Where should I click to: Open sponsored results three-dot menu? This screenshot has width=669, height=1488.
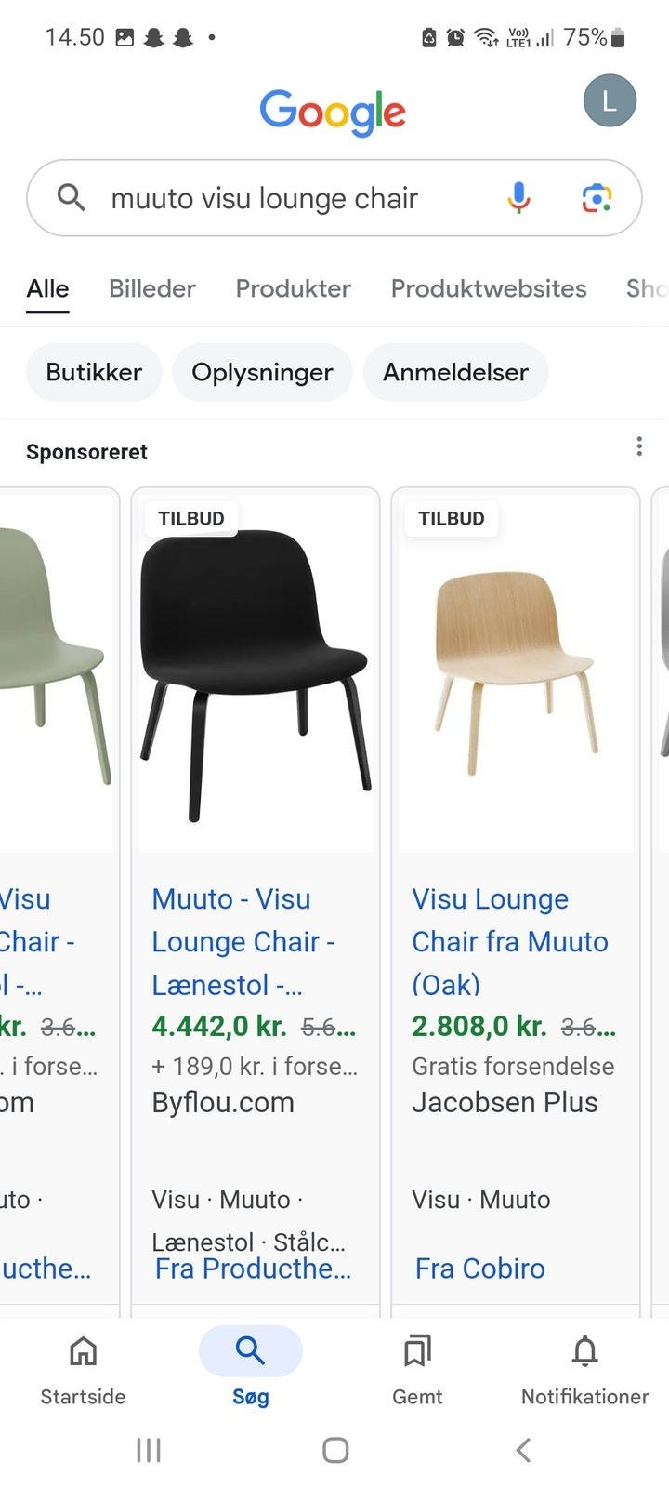tap(639, 446)
